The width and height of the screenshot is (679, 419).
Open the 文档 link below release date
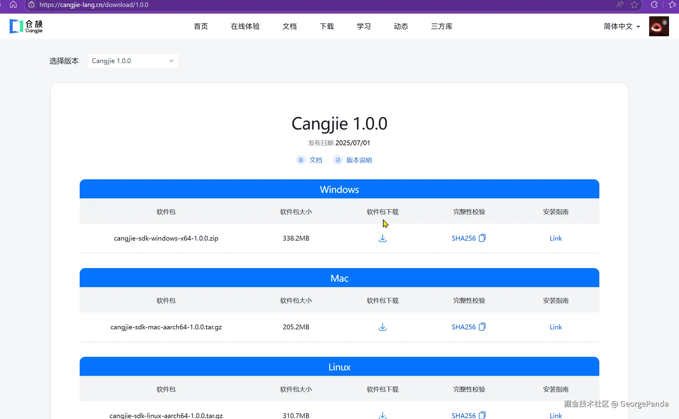pyautogui.click(x=315, y=160)
